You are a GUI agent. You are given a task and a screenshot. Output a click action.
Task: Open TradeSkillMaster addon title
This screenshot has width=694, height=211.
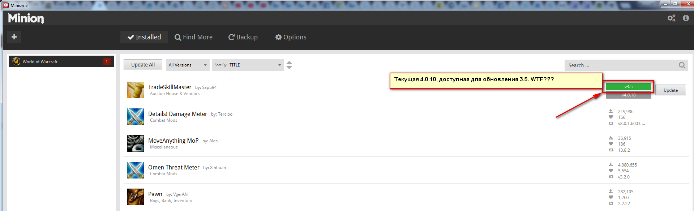pyautogui.click(x=170, y=87)
